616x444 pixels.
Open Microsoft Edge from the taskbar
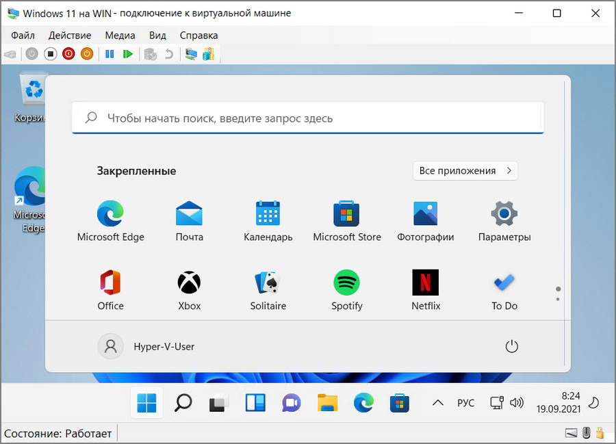tap(363, 403)
